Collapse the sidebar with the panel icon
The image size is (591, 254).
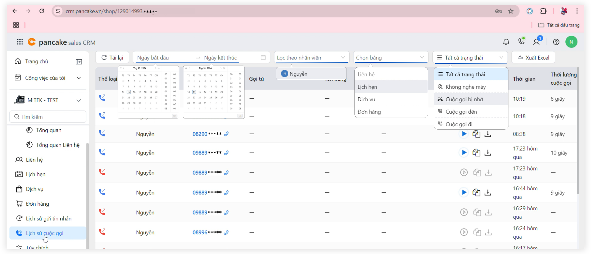coord(79,62)
